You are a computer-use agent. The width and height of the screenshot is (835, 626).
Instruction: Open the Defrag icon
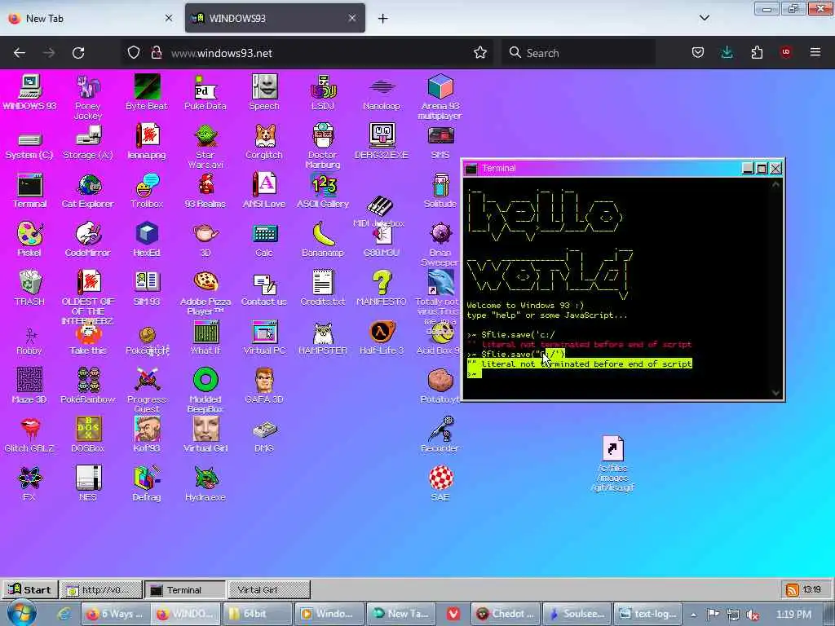147,483
